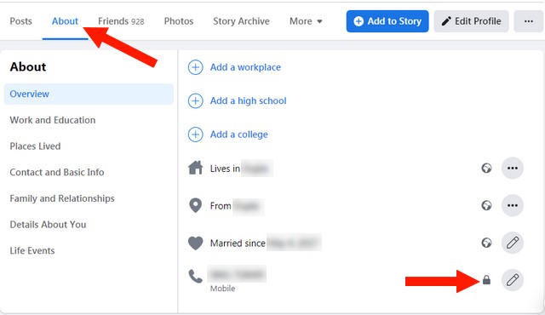The height and width of the screenshot is (315, 545).
Task: Click plus icon beside Add a college
Action: click(195, 134)
